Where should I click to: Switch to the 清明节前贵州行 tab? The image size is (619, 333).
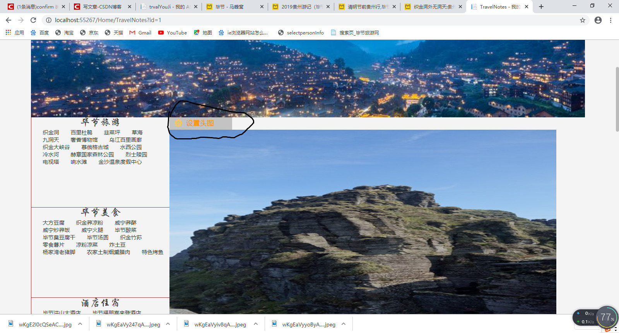(x=367, y=7)
